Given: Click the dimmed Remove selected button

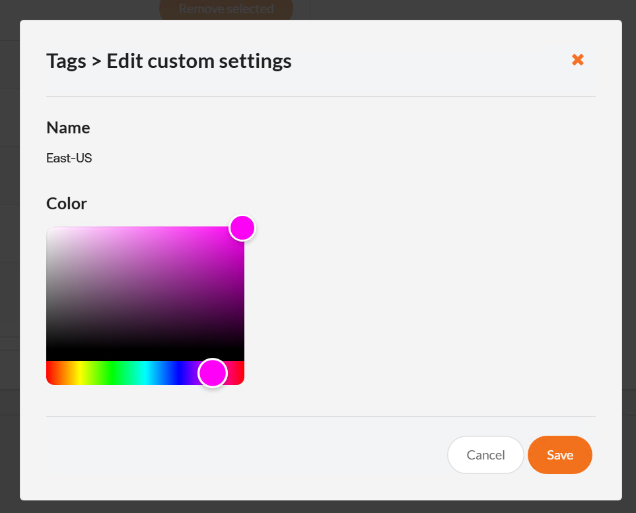Looking at the screenshot, I should (226, 9).
